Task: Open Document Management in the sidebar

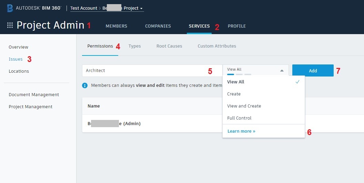Action: pyautogui.click(x=34, y=94)
